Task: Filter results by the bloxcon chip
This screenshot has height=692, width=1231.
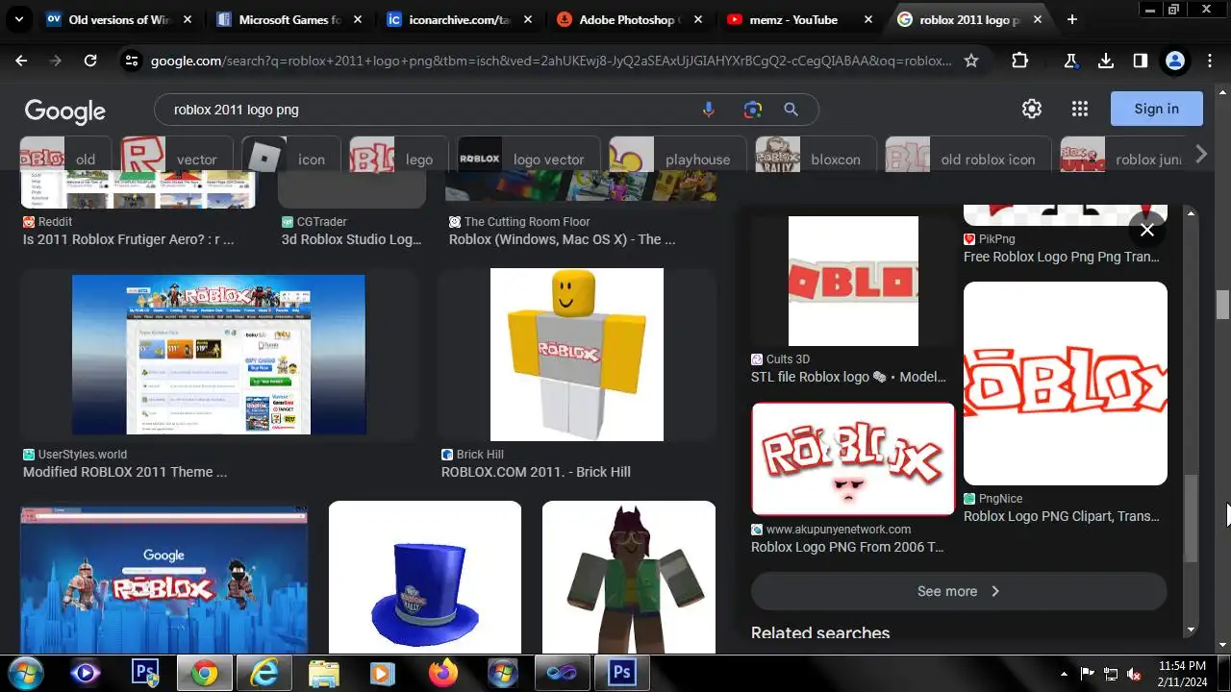Action: click(x=815, y=157)
